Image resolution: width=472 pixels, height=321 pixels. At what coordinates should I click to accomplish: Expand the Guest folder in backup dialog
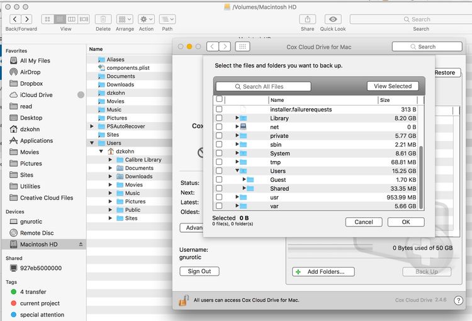click(244, 179)
